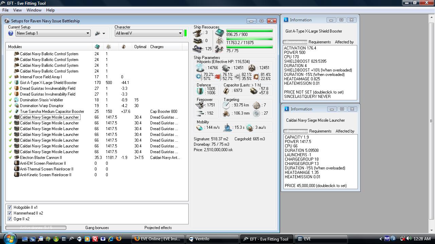Expand the All level V character dropdown

click(x=180, y=33)
